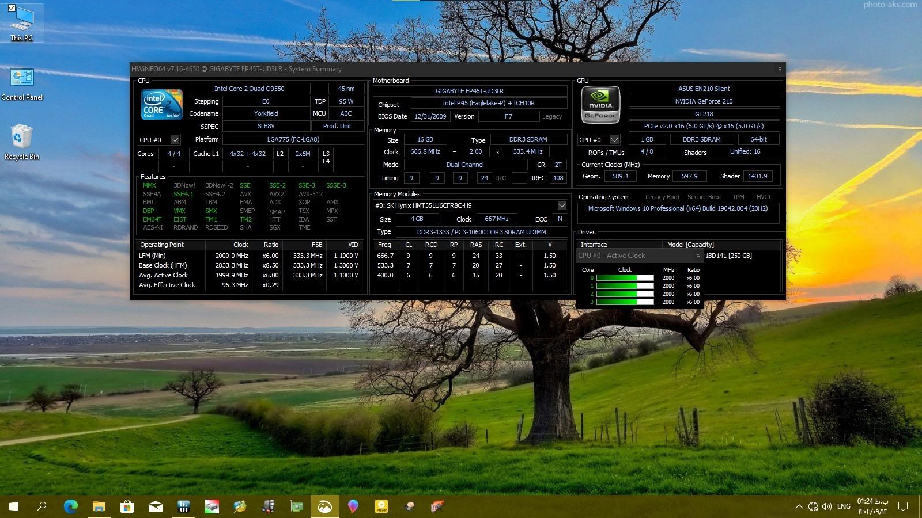Show hidden system tray icons chevron

(x=799, y=506)
